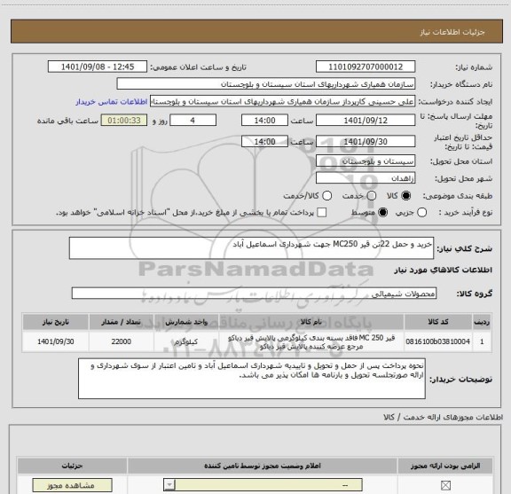
Task: Click the general need description text box
Action: click(251, 248)
